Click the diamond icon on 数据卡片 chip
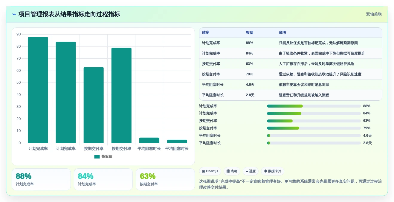Viewport: 394px width, 202px height. tap(265, 171)
